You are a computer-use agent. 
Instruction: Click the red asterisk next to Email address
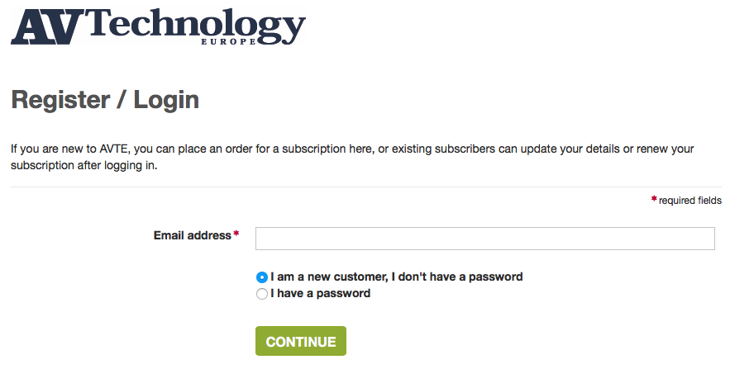click(236, 234)
